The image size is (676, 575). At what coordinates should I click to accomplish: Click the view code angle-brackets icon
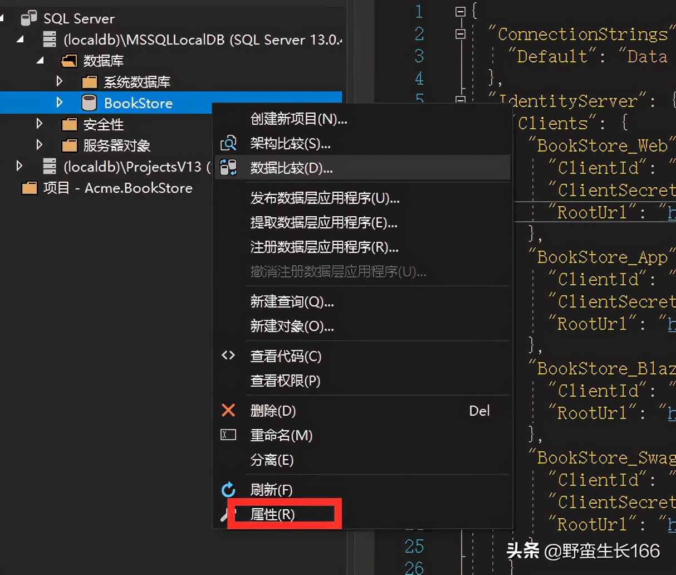(x=228, y=355)
